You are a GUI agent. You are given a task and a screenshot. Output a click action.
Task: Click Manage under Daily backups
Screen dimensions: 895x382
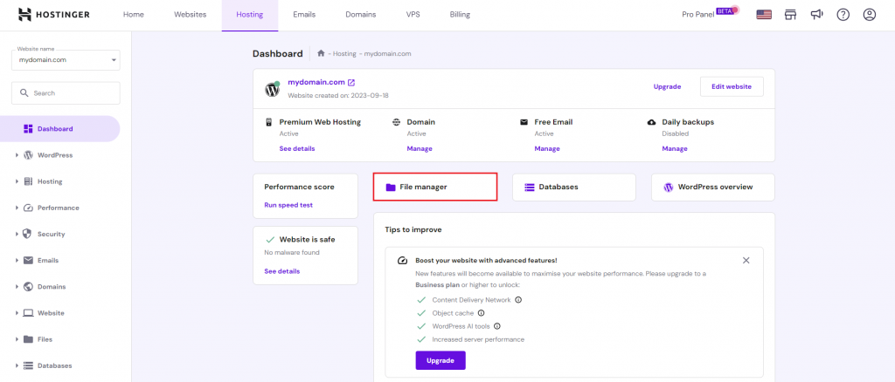[674, 148]
